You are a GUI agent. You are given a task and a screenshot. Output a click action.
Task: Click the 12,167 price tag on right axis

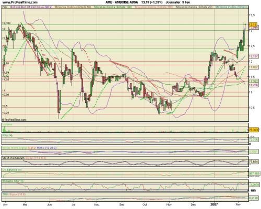[254, 56]
